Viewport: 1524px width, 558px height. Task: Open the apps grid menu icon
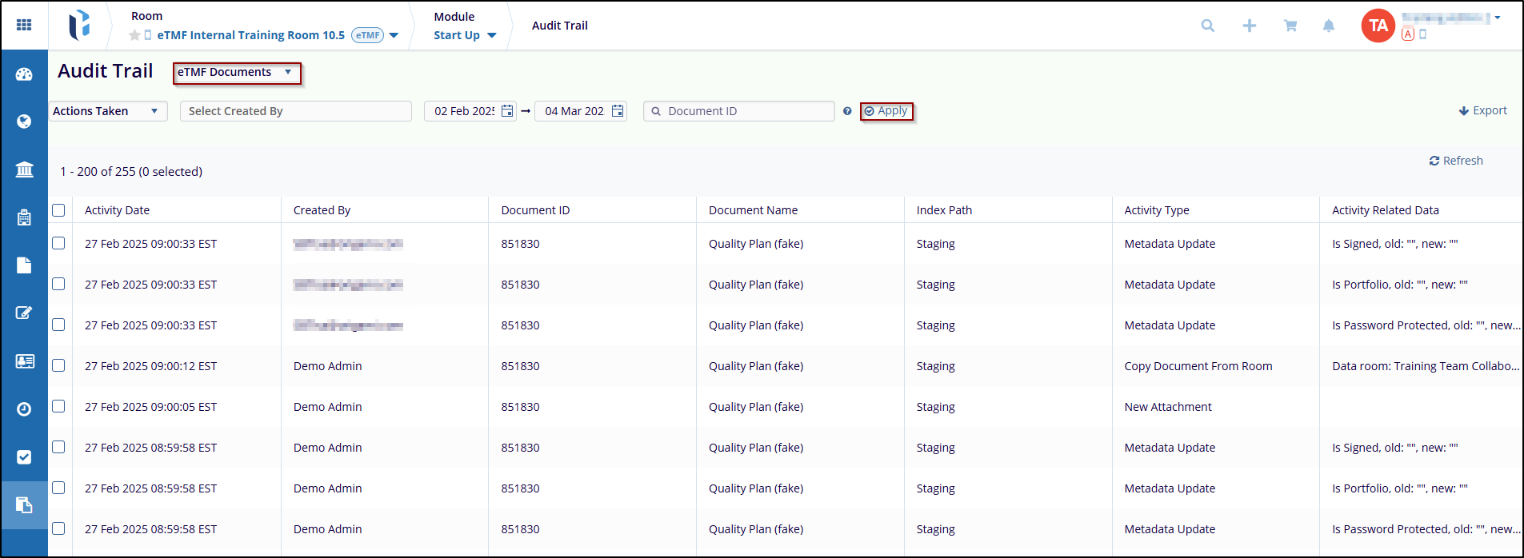(24, 25)
